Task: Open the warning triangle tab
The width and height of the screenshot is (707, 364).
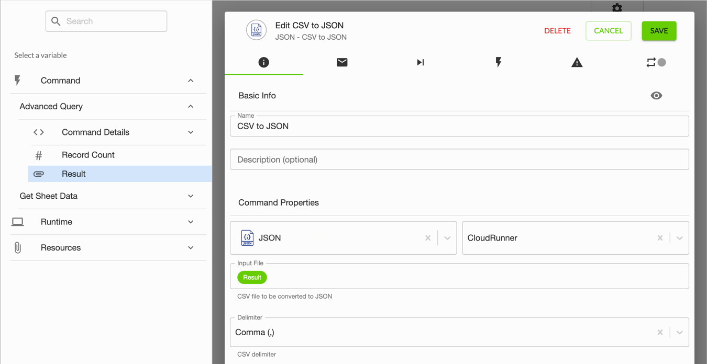Action: point(577,62)
